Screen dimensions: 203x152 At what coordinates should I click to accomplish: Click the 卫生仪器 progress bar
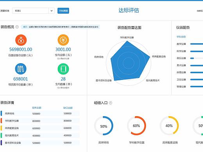[x=197, y=80]
